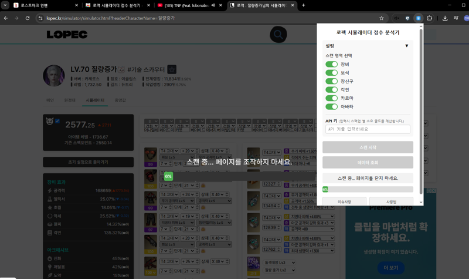Open the chest +24 enhancement dropdown
This screenshot has width=469, height=279.
pyautogui.click(x=188, y=194)
